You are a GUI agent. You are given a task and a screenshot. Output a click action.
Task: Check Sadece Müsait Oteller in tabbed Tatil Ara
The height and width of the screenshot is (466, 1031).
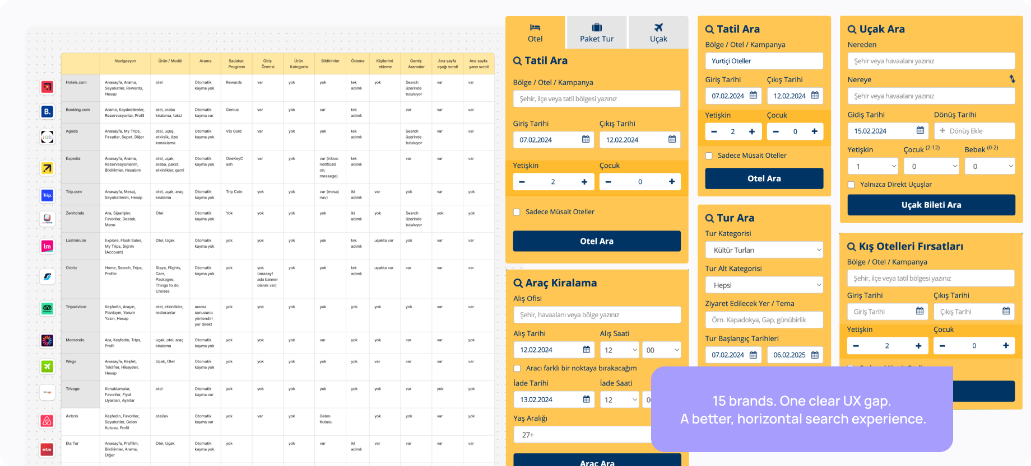pos(517,212)
